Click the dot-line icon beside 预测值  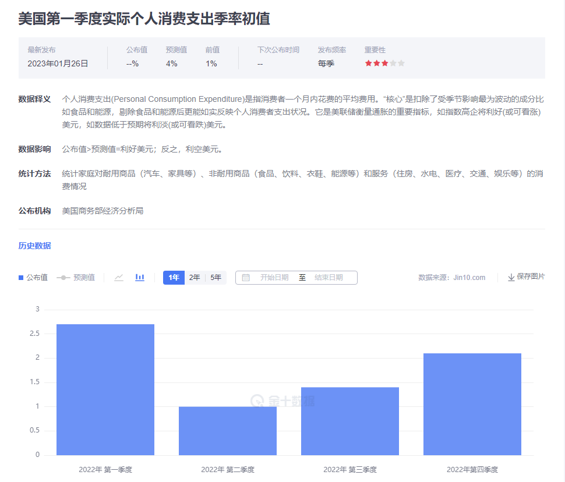[x=64, y=278]
